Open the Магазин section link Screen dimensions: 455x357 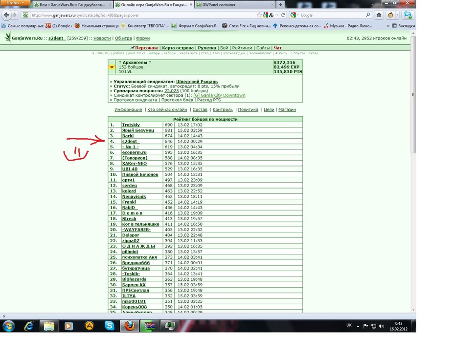[x=287, y=109]
